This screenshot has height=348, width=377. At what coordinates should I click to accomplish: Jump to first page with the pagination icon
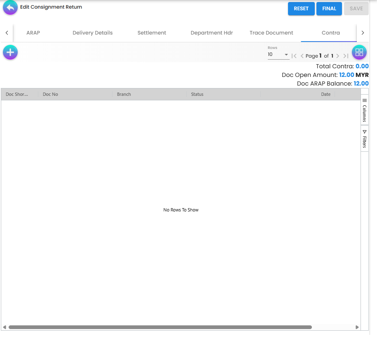tap(294, 56)
